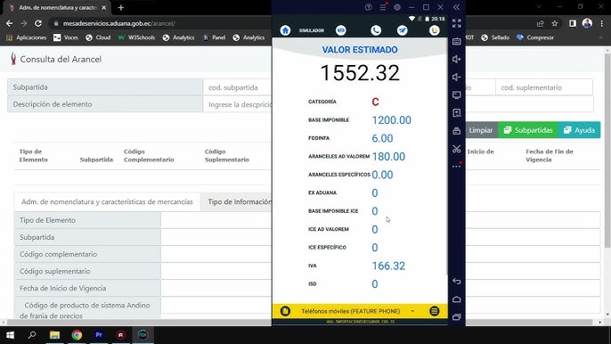Open emulator settings gear icon
This screenshot has height=344, width=611.
coord(397,7)
